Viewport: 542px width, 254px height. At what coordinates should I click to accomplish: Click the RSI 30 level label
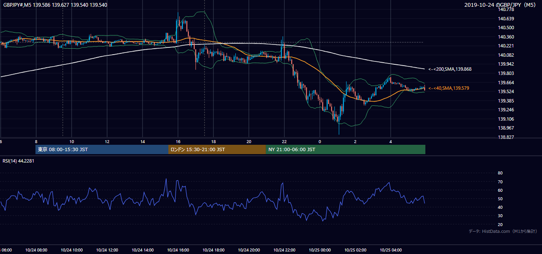tap(500, 216)
